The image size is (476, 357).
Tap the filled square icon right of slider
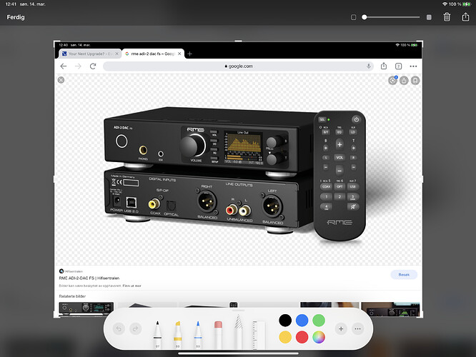[429, 17]
